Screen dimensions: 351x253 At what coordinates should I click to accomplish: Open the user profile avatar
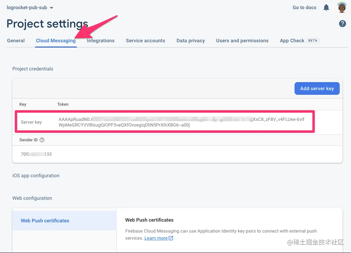[341, 7]
